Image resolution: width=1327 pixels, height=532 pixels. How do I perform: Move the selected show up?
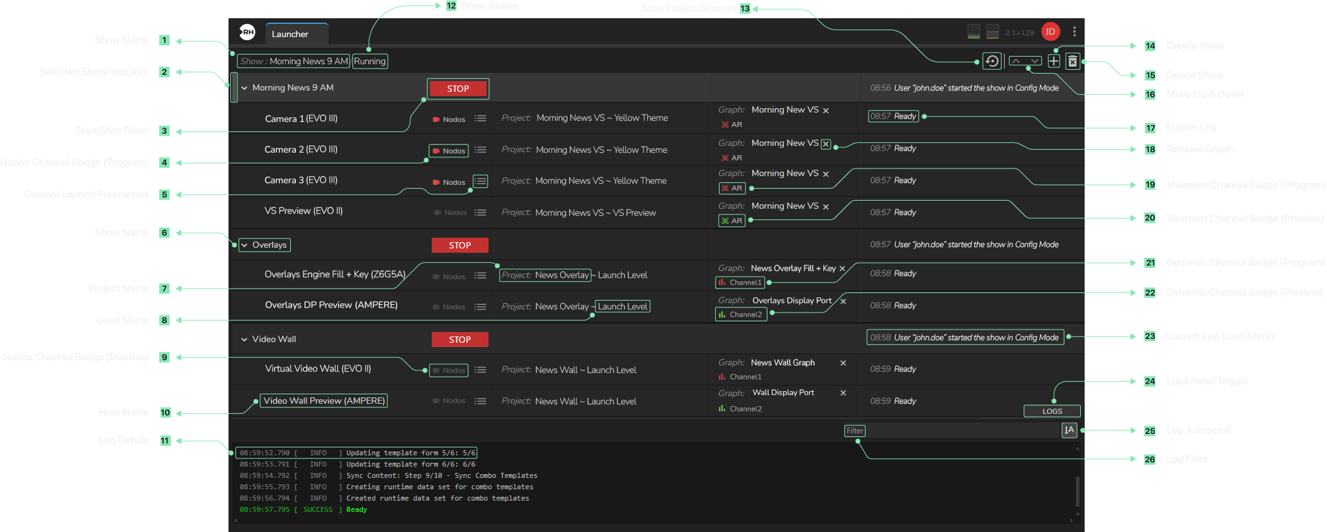coord(1016,61)
